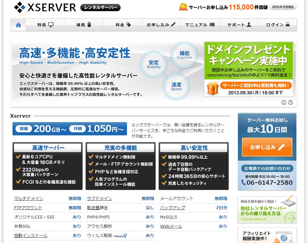Click the メール・FTPアカウント無制限 checkmark icon
308x243 pixels.
(91, 164)
